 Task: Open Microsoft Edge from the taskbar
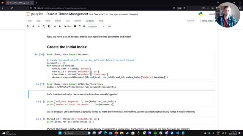pyautogui.click(x=105, y=133)
